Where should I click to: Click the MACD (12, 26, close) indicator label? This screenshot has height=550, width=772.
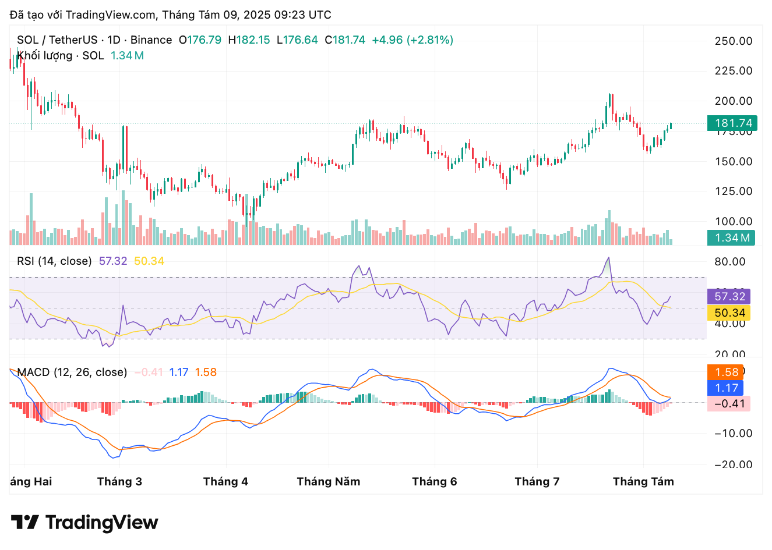tap(72, 372)
